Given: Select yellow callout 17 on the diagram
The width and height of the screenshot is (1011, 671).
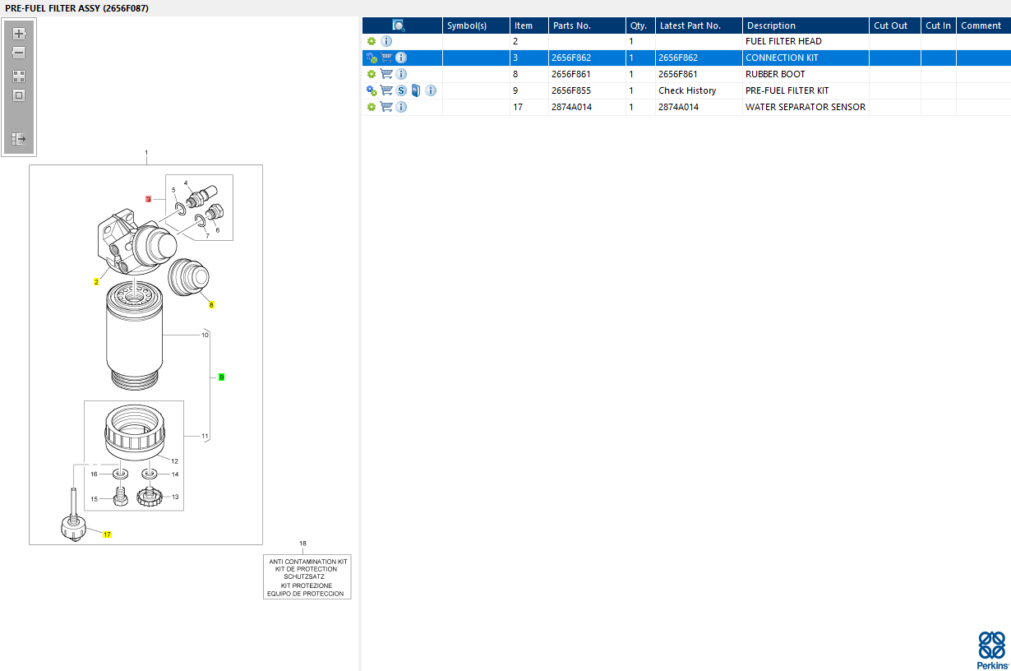Looking at the screenshot, I should point(107,534).
